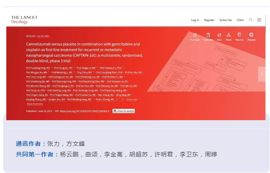Open Claim in top navigation

(240, 20)
